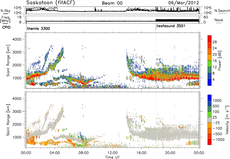This screenshot has width=230, height=159.
Task: Click the '04:00' time axis tick label
Action: pyautogui.click(x=55, y=153)
